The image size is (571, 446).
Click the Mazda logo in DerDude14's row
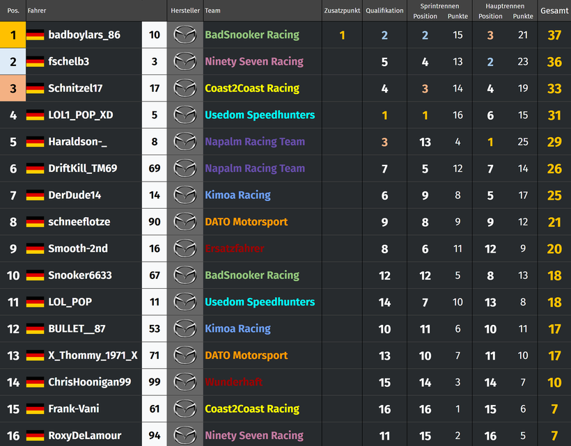[185, 195]
